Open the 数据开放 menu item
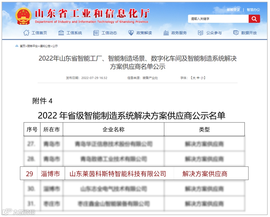270x217 pixels. (x=249, y=33)
